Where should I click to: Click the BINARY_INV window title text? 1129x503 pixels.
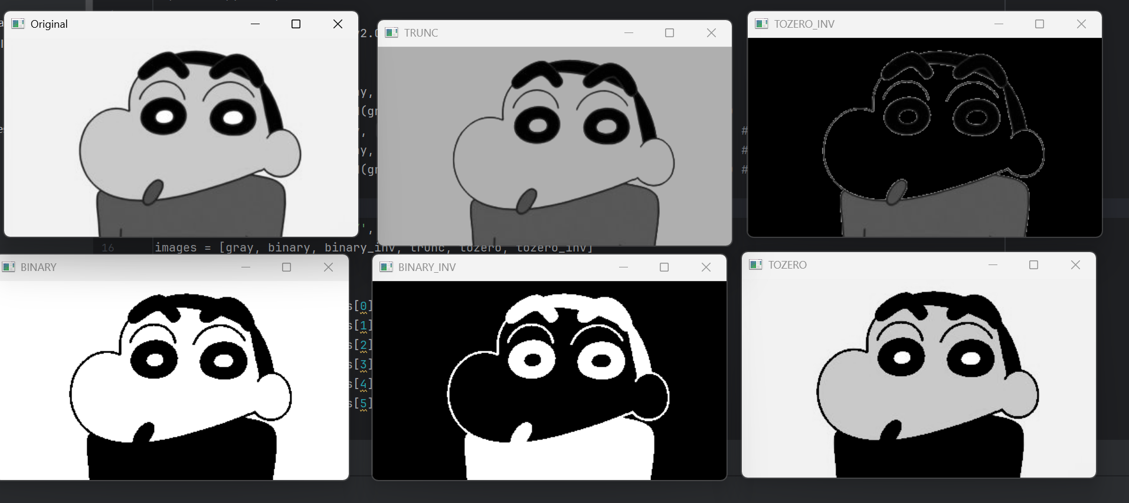[427, 267]
